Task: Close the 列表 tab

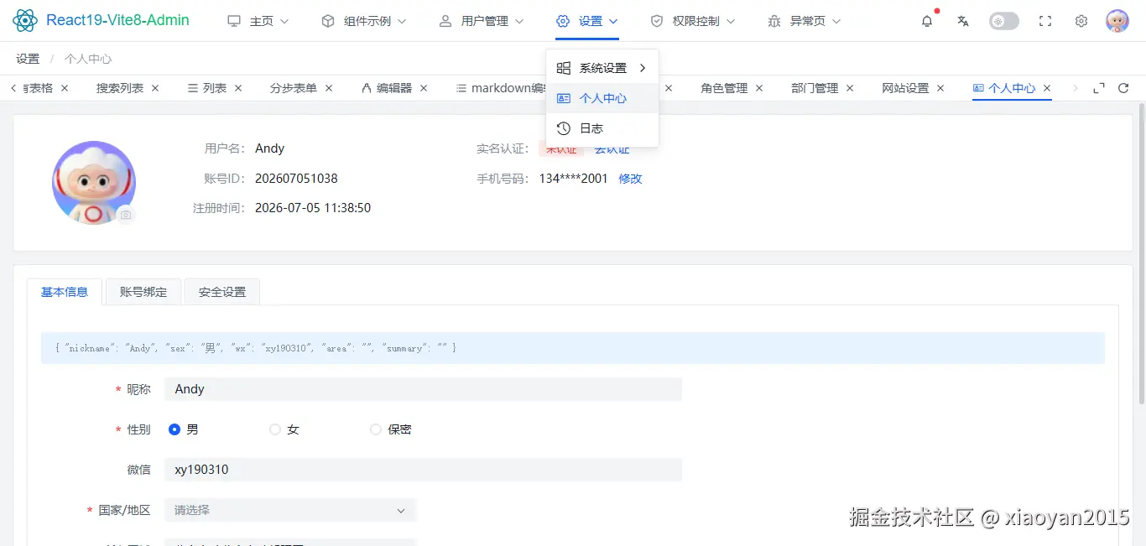Action: click(x=238, y=88)
